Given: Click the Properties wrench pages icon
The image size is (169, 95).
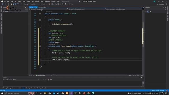Looking at the screenshot, I should point(151,12).
